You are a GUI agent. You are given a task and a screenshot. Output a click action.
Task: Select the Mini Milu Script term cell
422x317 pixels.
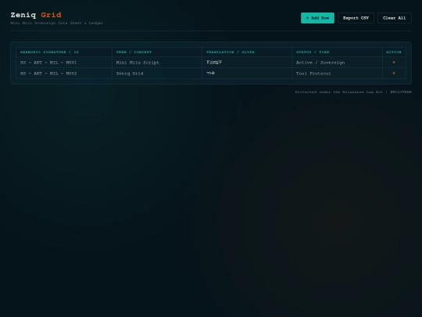pyautogui.click(x=157, y=63)
